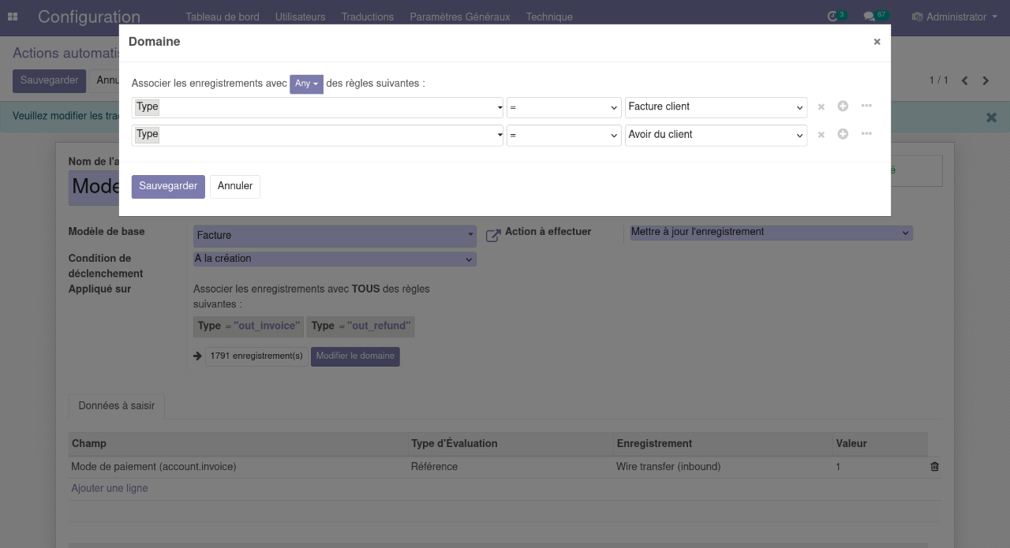
Task: Delete the first Type rule row
Action: pos(821,107)
